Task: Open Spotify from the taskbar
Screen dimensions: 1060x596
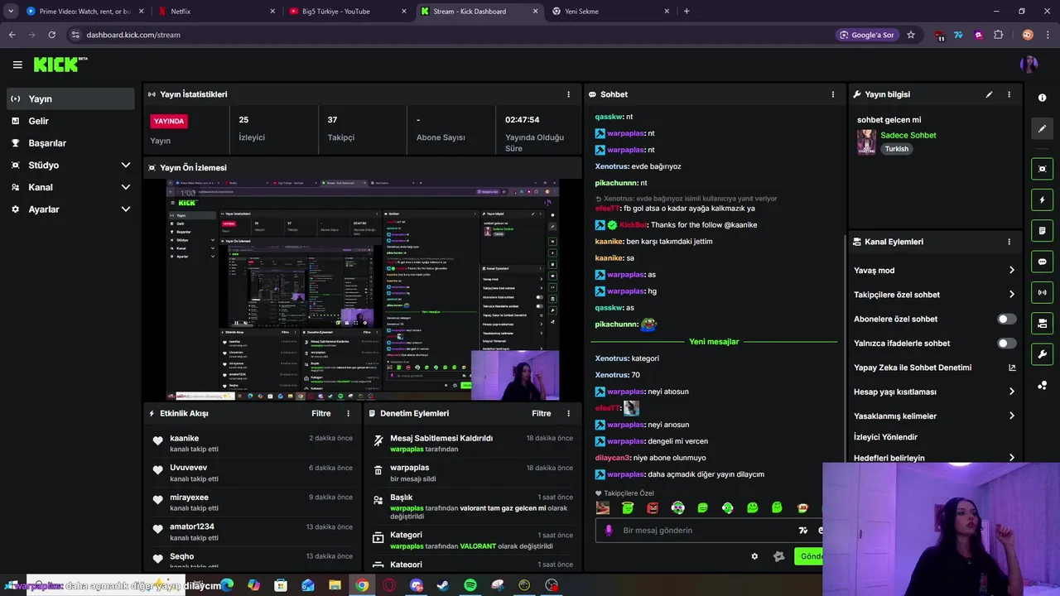Action: click(x=470, y=585)
